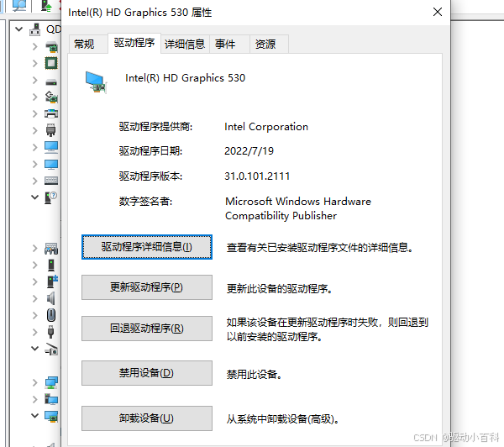This screenshot has height=447, width=504.
Task: Switch to the 资源 tab
Action: pyautogui.click(x=269, y=44)
